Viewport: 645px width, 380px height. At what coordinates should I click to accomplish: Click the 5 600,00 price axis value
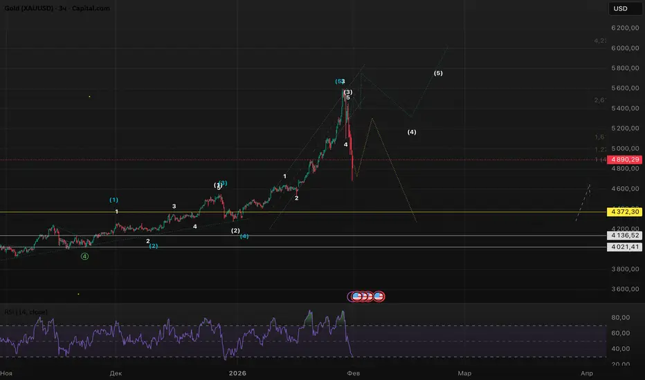pos(625,88)
